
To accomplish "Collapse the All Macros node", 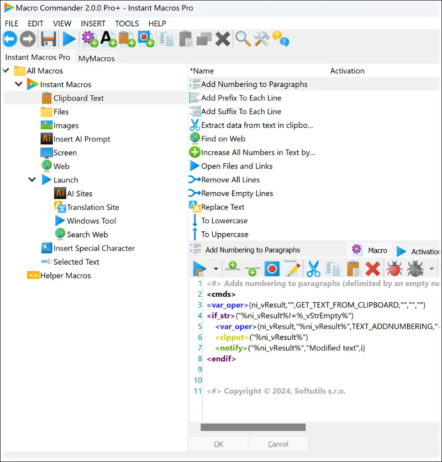I will (x=7, y=70).
